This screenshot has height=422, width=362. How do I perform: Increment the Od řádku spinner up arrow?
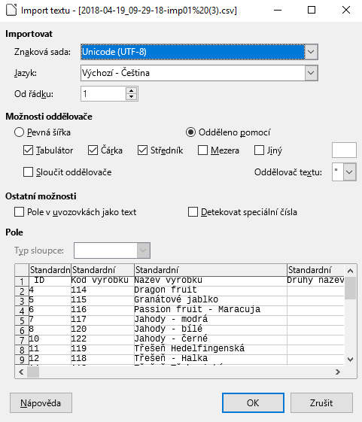(131, 91)
